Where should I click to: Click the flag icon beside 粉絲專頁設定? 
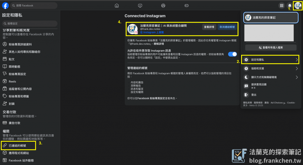[5, 74]
